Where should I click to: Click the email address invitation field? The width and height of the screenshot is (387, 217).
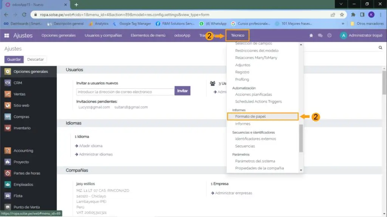tap(125, 92)
